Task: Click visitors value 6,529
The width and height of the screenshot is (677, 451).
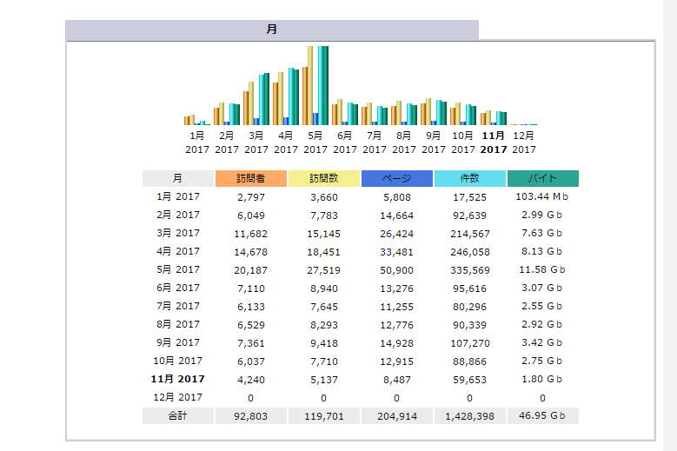Action: tap(251, 325)
